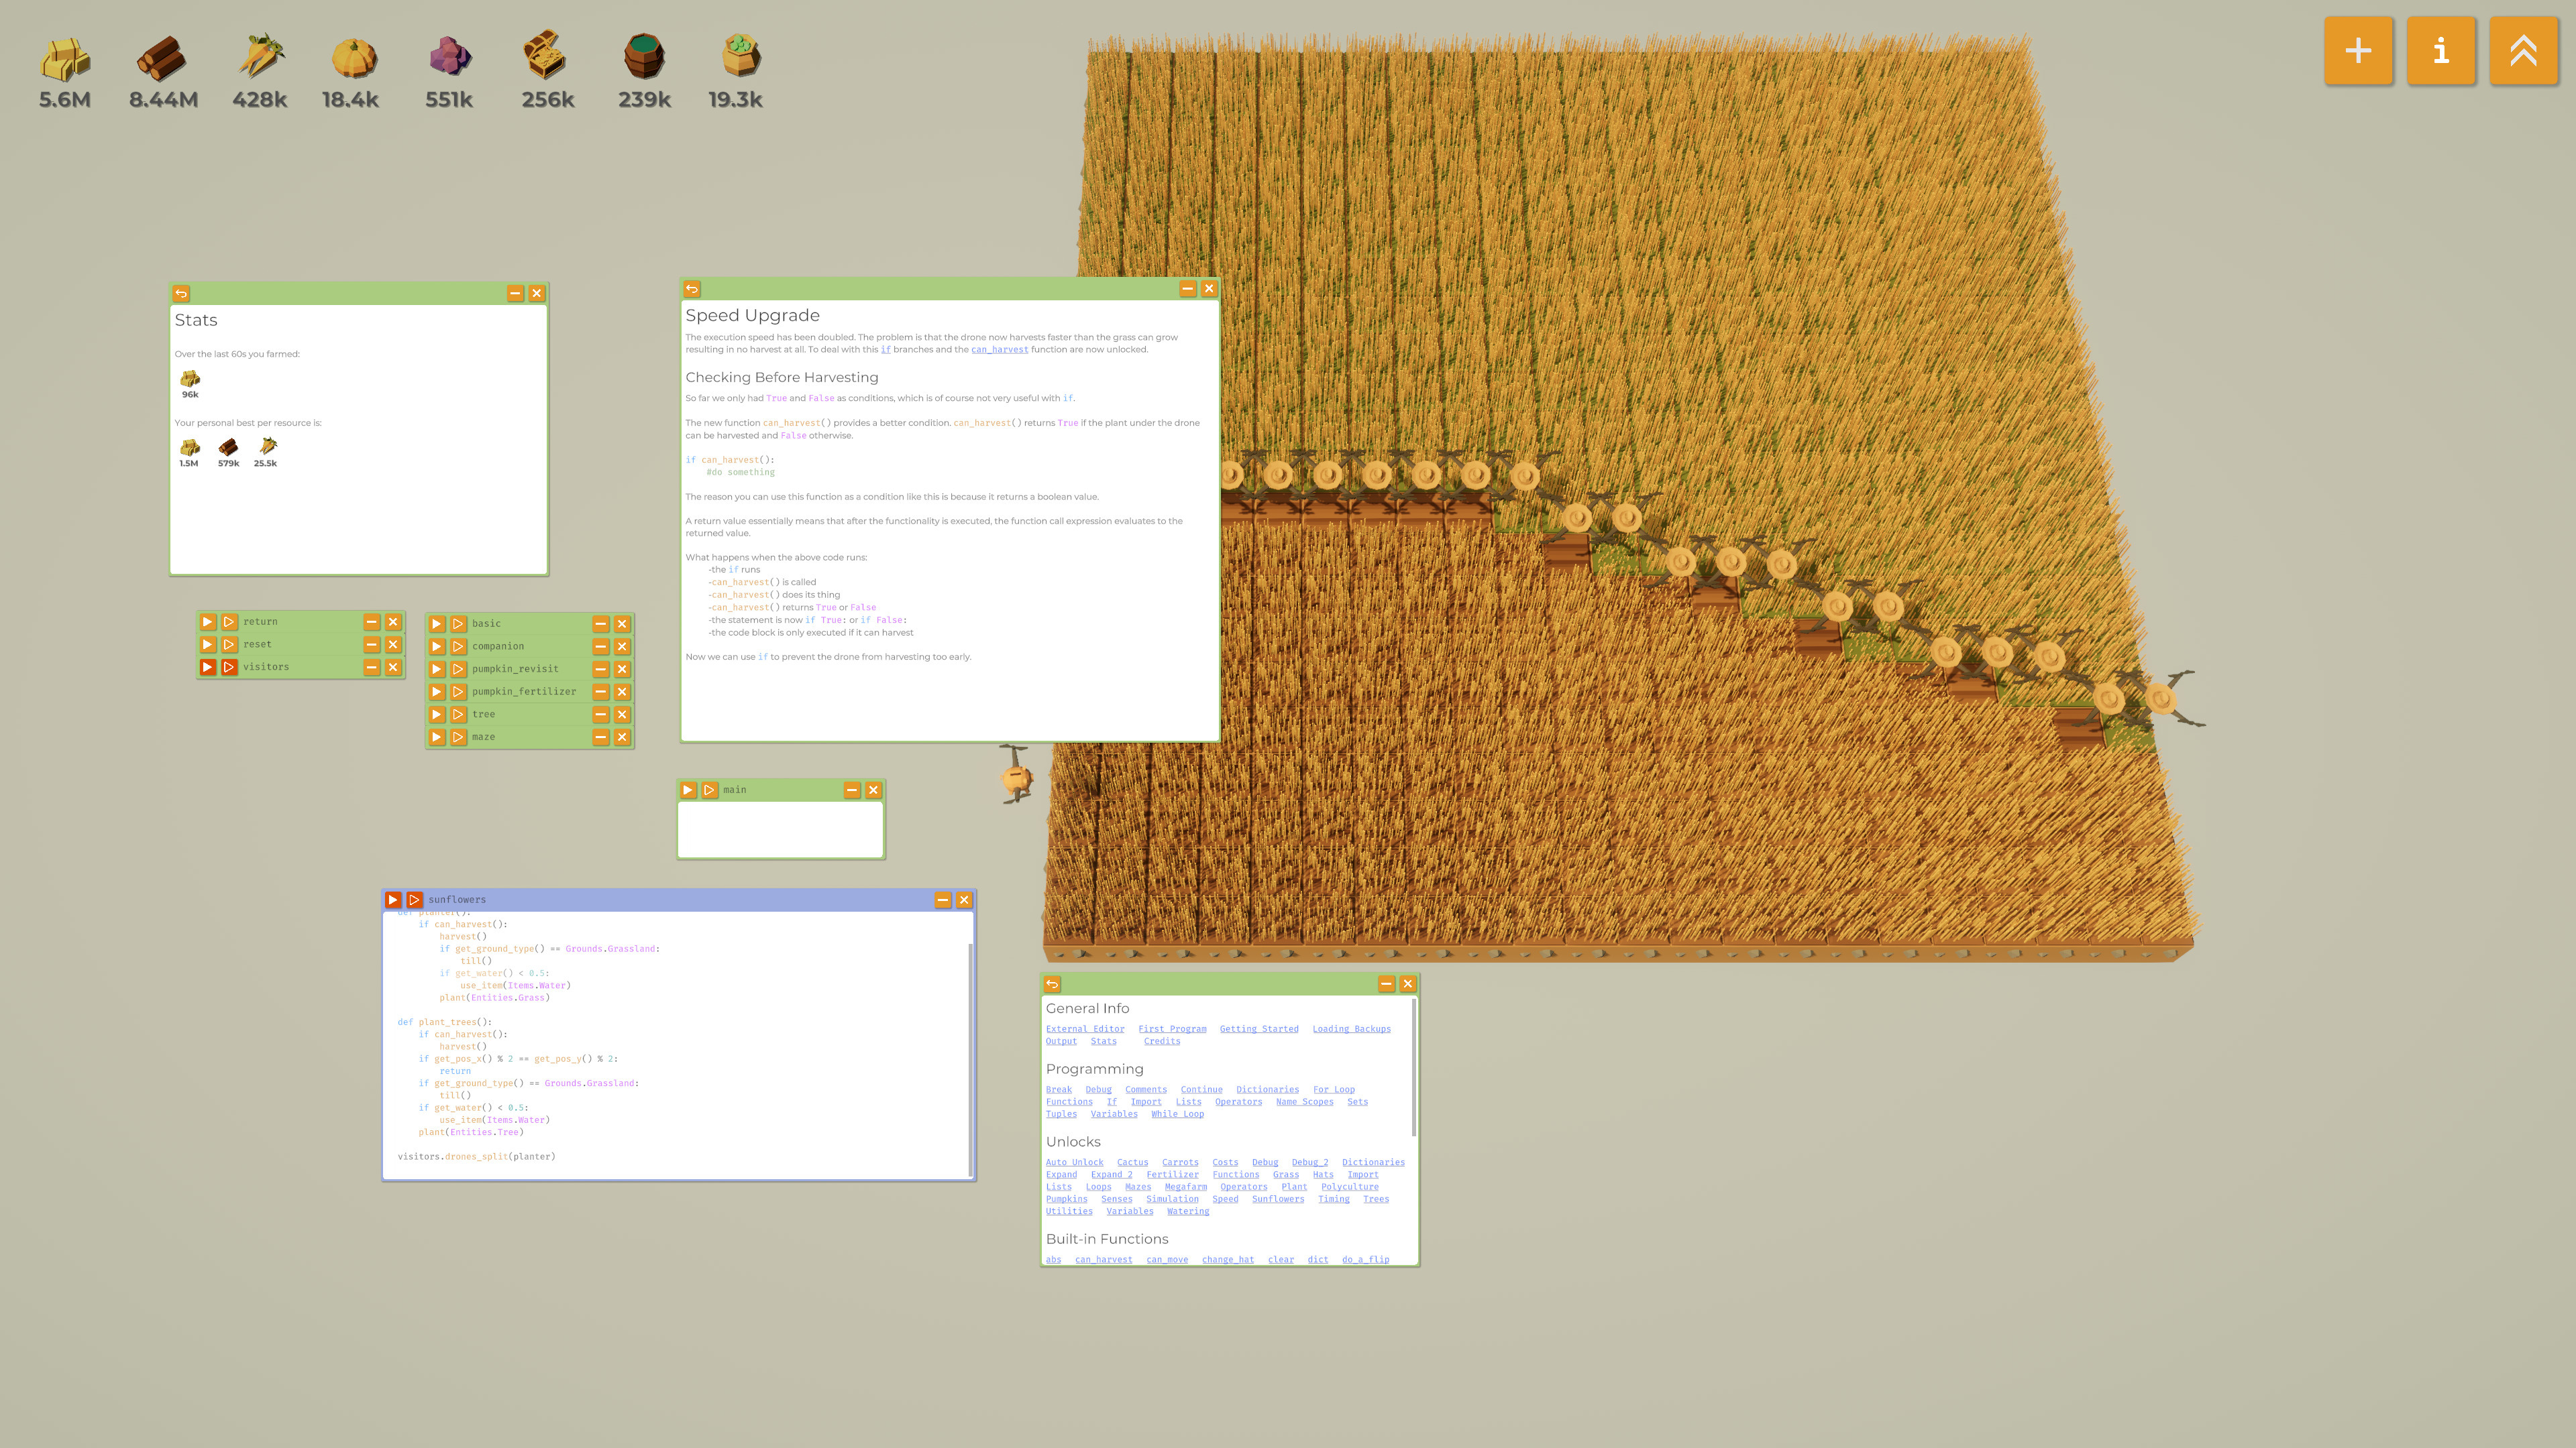Follow the can_harvest link in Speed Upgrade text
This screenshot has width=2576, height=1448.
click(x=999, y=350)
